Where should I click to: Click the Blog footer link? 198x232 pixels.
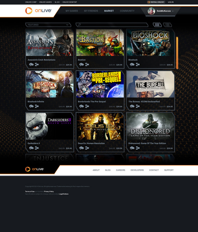(x=108, y=170)
